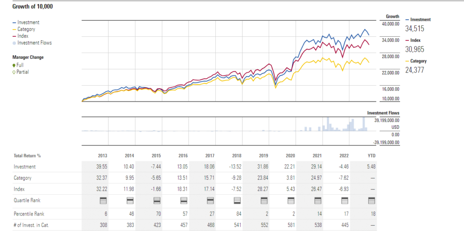Click the Partial manager change marker icon

tap(14, 72)
